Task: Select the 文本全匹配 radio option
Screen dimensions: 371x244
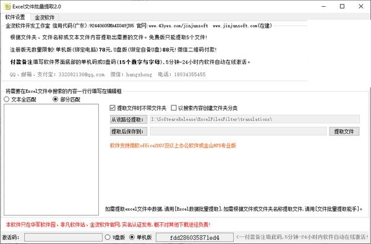Action: click(20, 100)
